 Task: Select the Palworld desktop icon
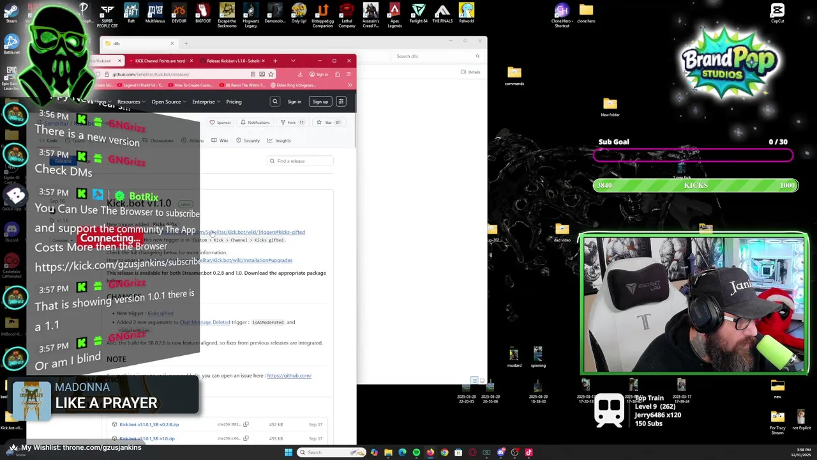467,13
